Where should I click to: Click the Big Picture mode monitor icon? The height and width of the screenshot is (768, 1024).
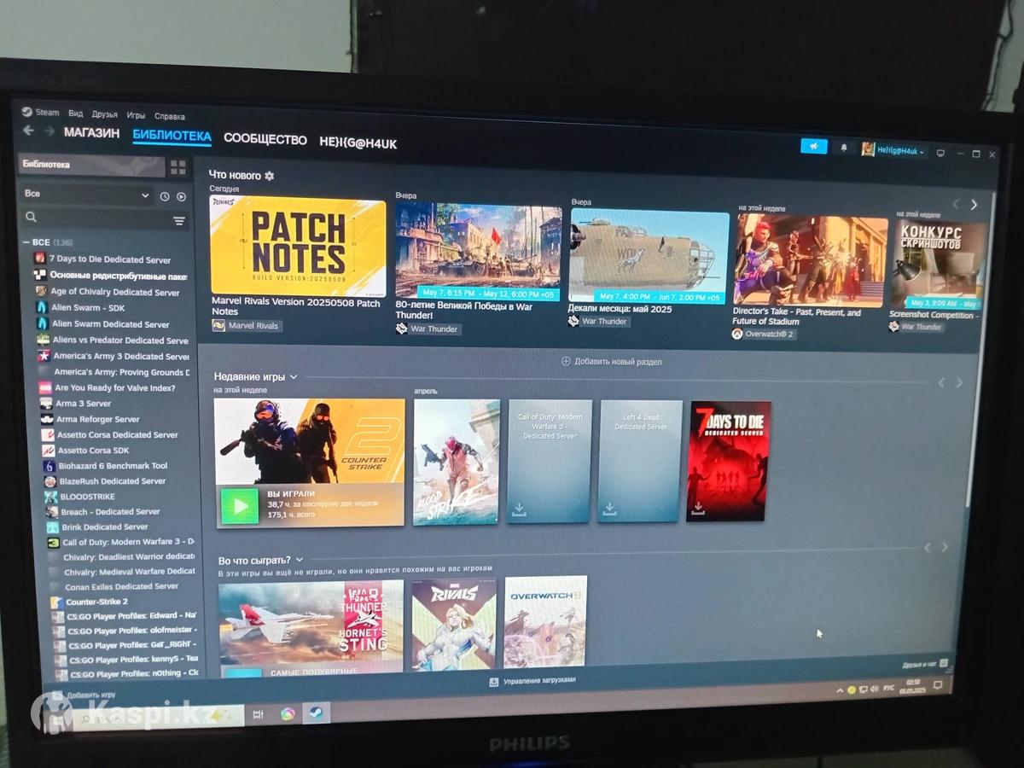940,153
